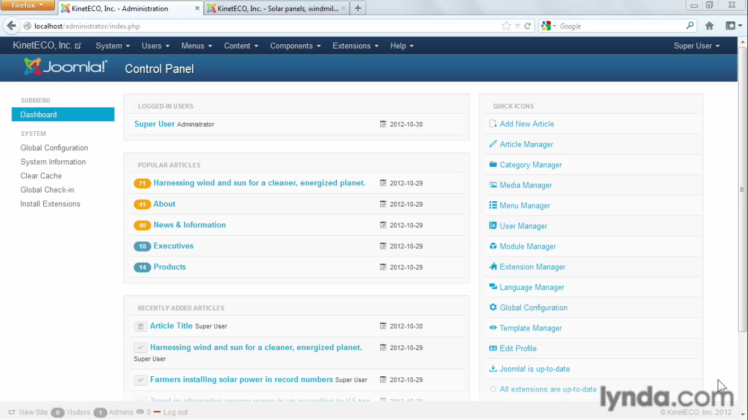Image resolution: width=748 pixels, height=420 pixels.
Task: Open the Components dropdown menu
Action: tap(295, 46)
